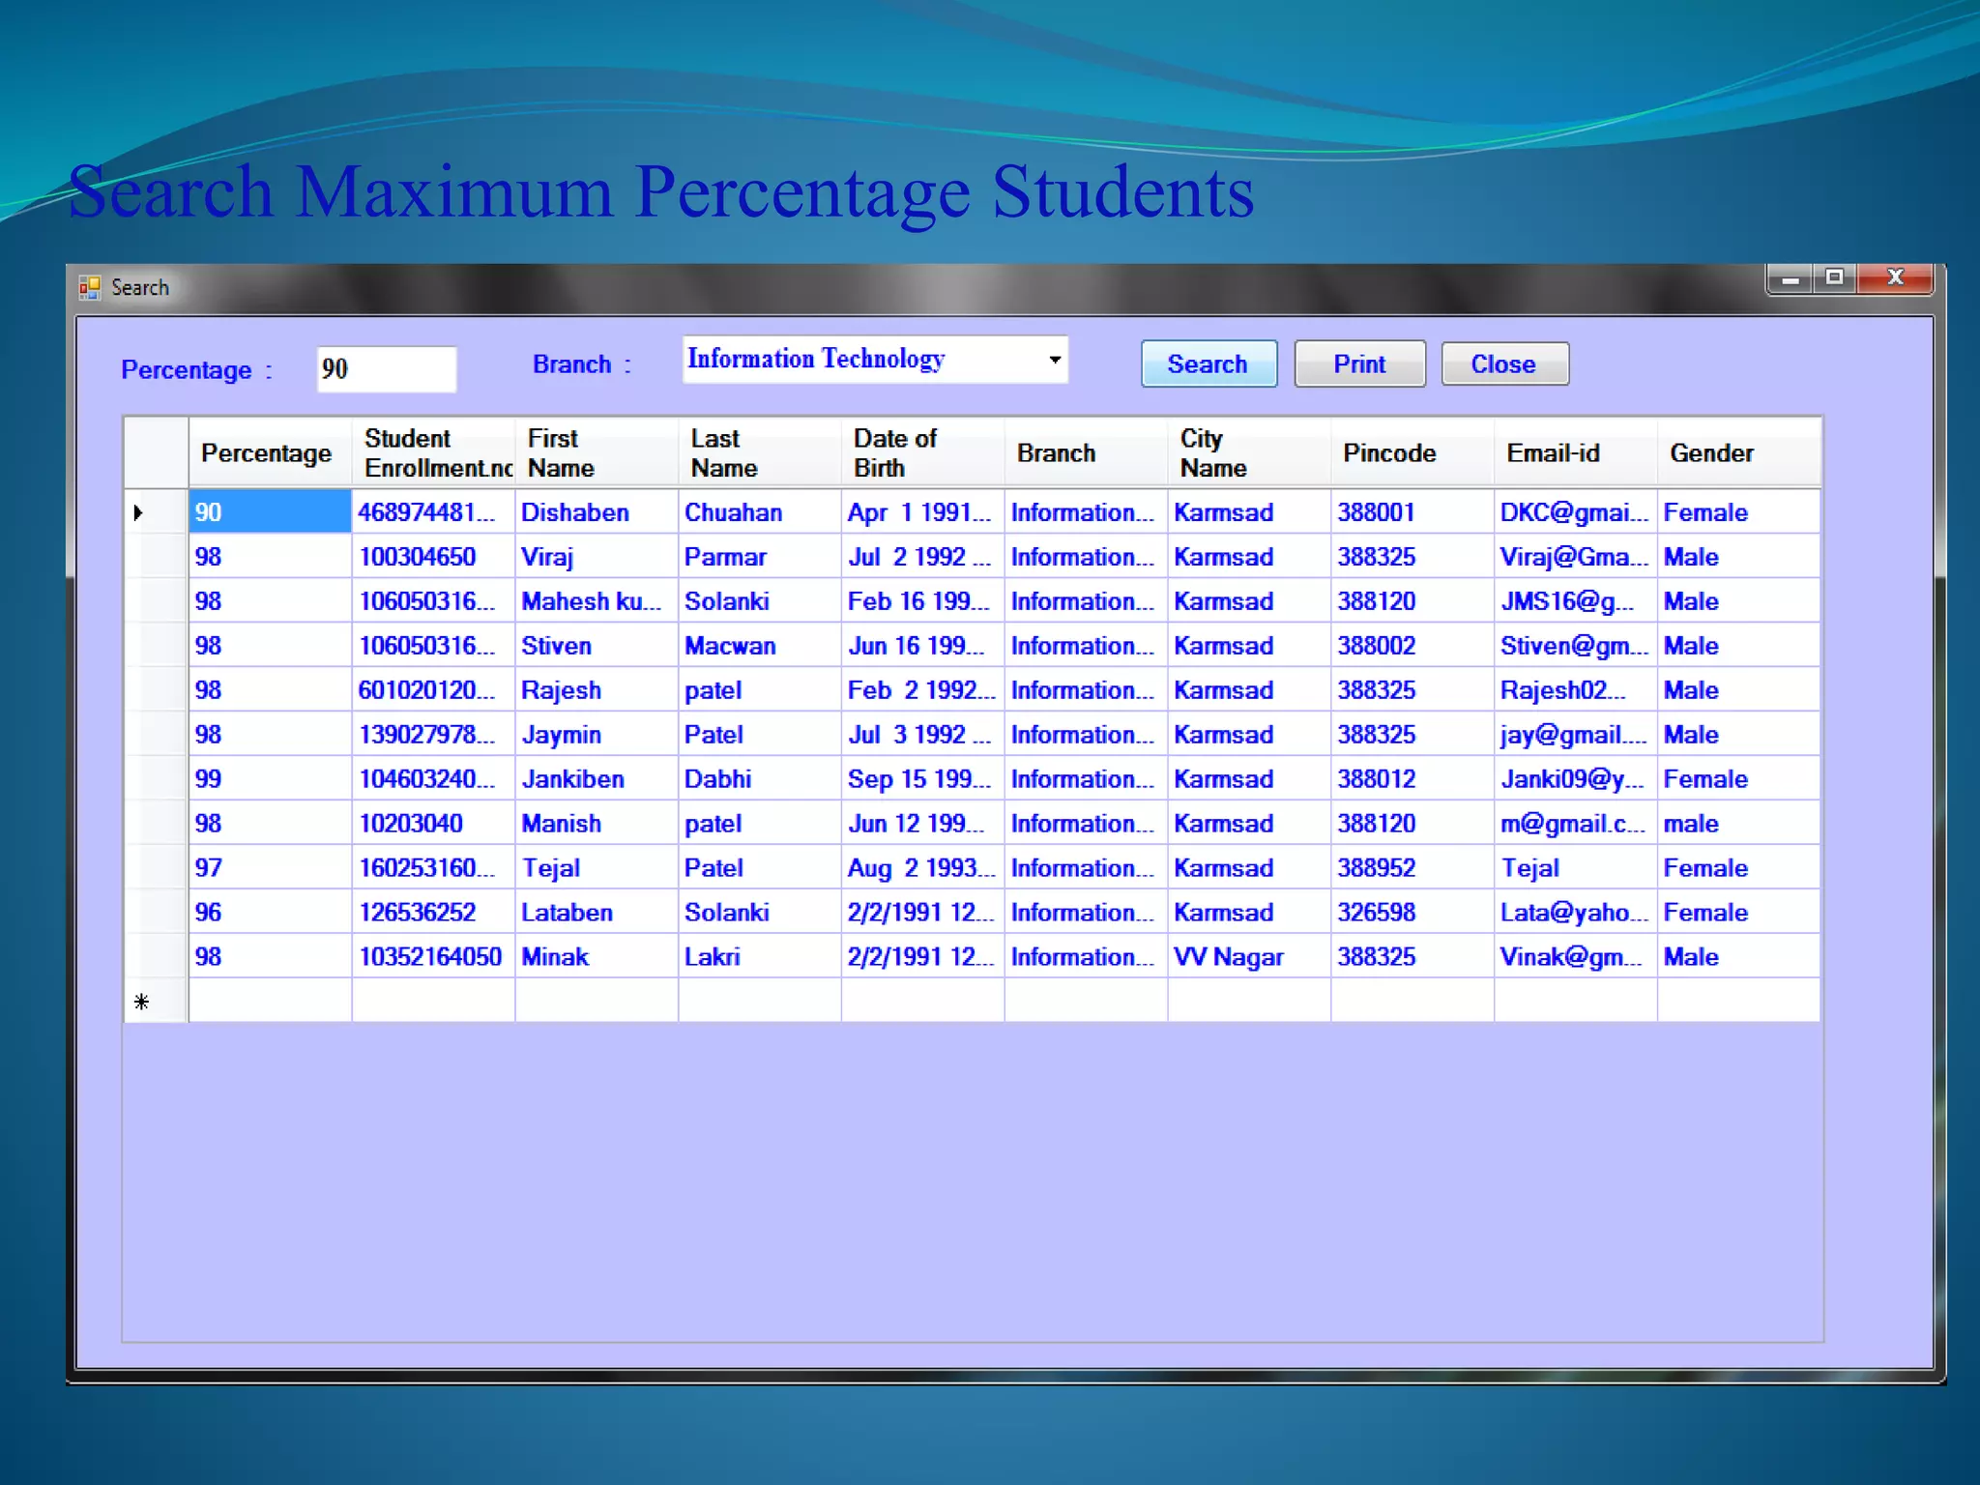Click the Student Enrollment.no column header
The width and height of the screenshot is (1980, 1485).
click(x=433, y=452)
